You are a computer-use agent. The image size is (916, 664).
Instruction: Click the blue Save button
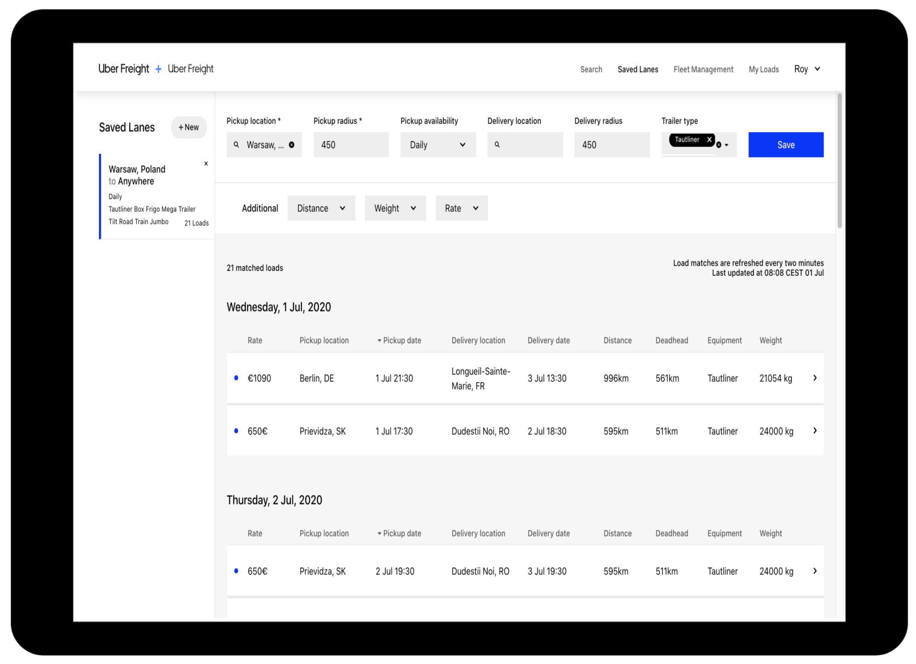786,145
